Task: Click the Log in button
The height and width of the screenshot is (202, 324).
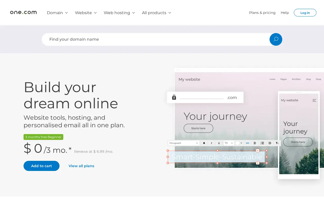Action: coord(305,13)
